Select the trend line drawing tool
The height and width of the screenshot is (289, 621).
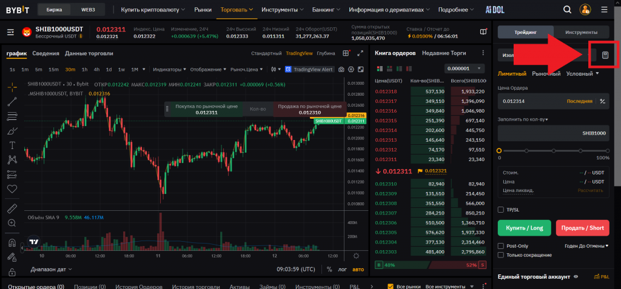tap(12, 101)
